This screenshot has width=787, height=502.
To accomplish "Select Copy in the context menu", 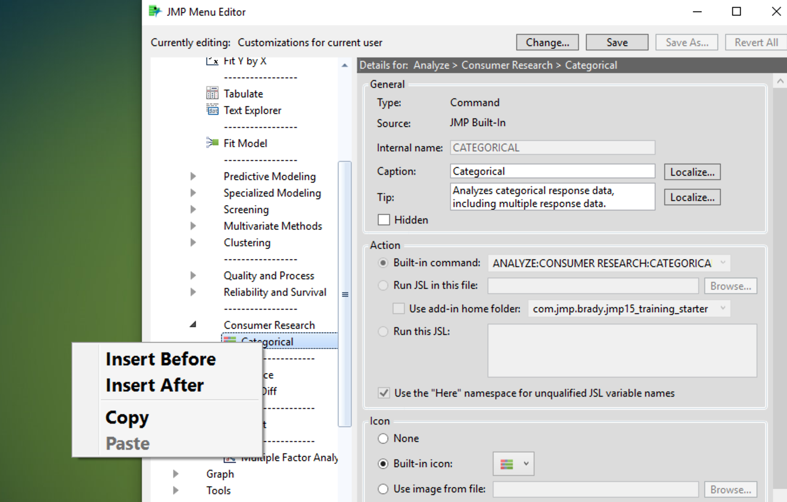I will coord(126,417).
